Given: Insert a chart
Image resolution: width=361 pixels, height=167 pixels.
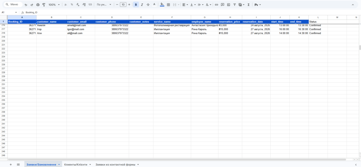Looking at the screenshot, I should [228, 5].
